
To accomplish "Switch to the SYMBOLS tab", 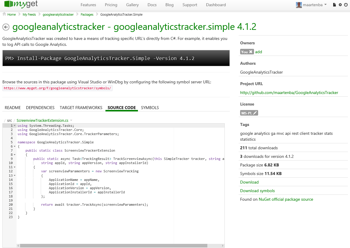I will pos(150,108).
